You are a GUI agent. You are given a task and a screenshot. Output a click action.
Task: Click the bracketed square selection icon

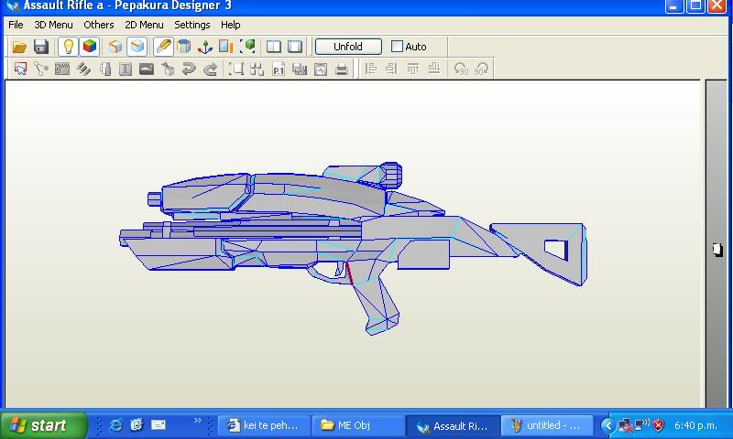coord(236,69)
